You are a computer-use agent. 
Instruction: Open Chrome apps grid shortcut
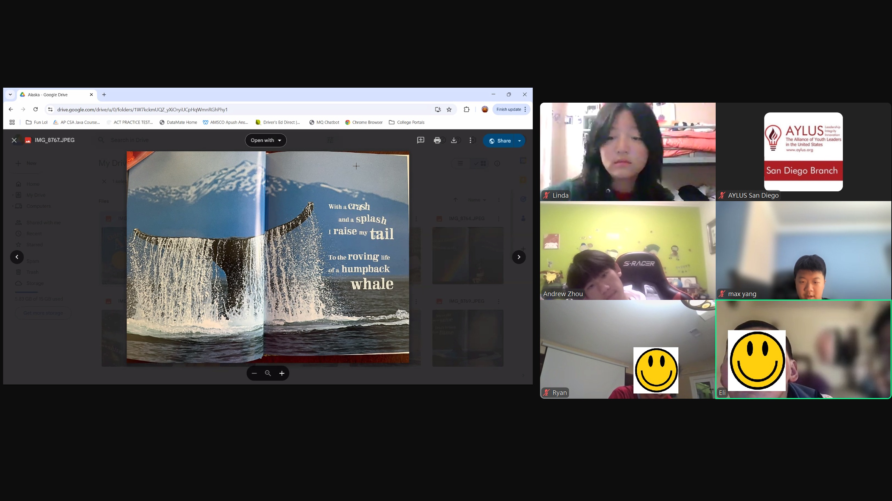pos(12,122)
